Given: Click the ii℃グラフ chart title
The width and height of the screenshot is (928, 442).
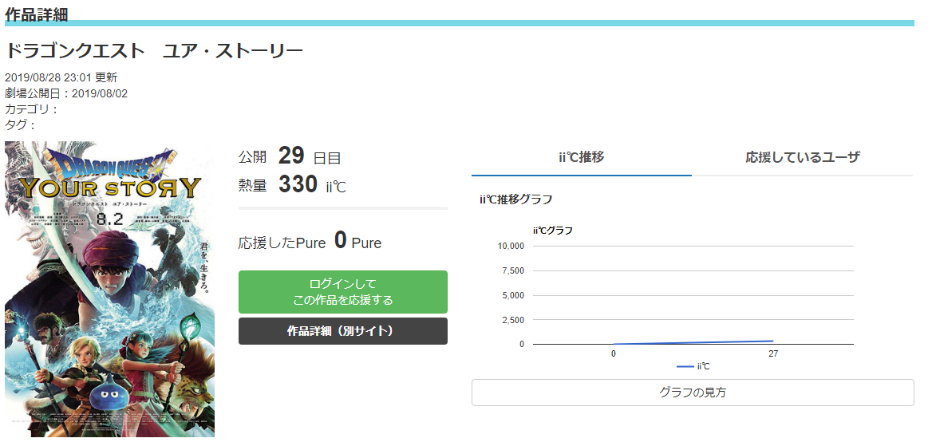Looking at the screenshot, I should coord(553,231).
